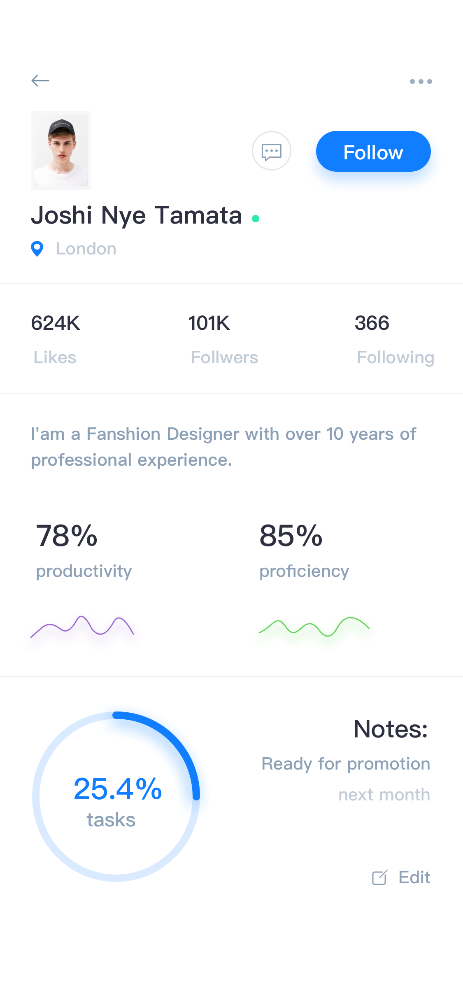Tap the 78% productivity figure
The width and height of the screenshot is (463, 1003).
67,536
